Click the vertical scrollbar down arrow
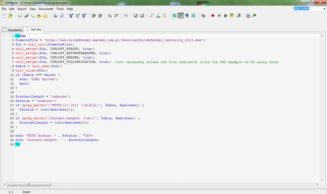Screen dimensions: 327x194 (322, 180)
